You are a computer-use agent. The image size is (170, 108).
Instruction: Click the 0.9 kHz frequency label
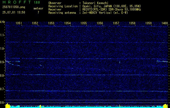pos(2,62)
